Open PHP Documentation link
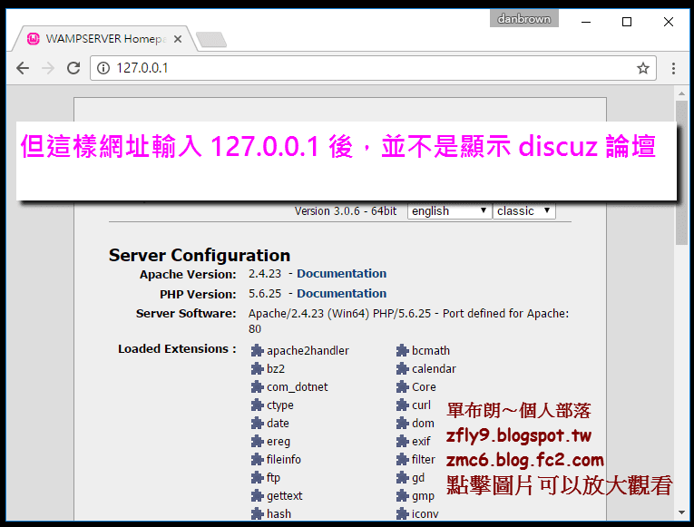Image resolution: width=694 pixels, height=527 pixels. click(x=341, y=294)
